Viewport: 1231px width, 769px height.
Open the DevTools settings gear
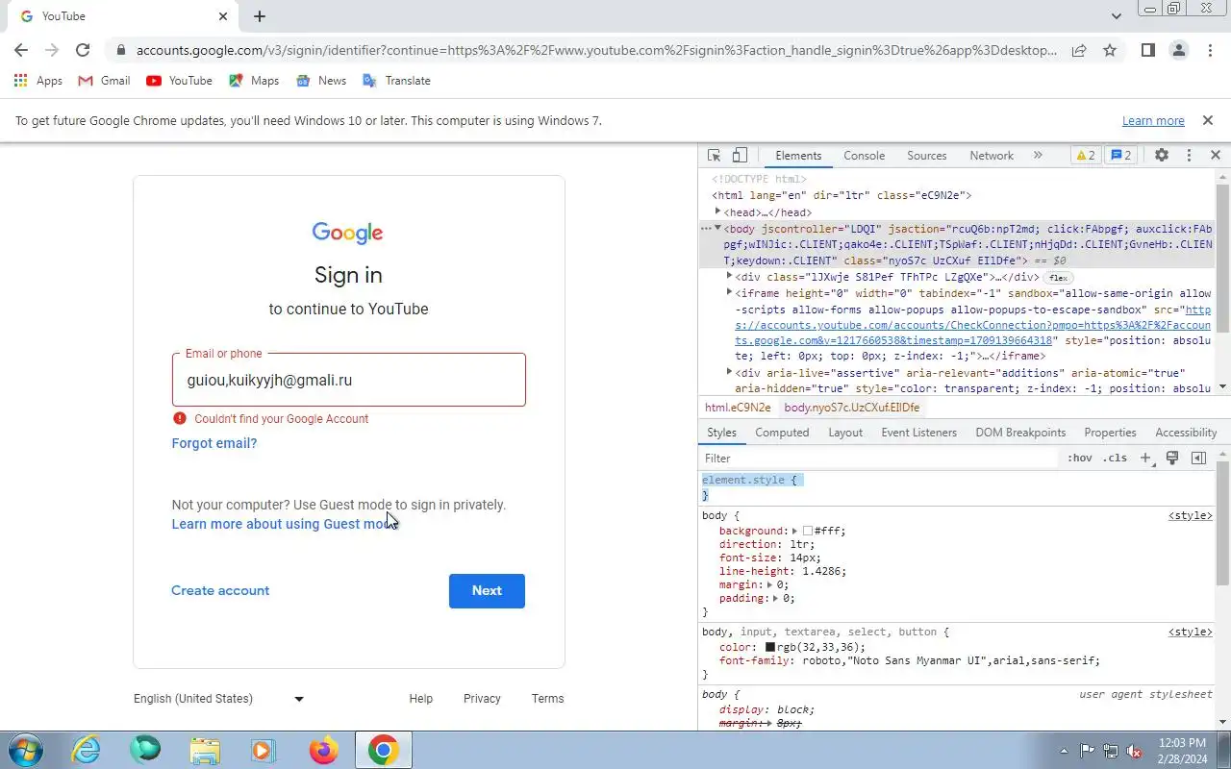click(x=1162, y=156)
